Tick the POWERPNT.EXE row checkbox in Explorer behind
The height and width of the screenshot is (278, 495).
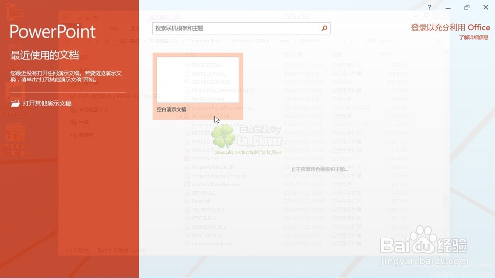(180, 116)
